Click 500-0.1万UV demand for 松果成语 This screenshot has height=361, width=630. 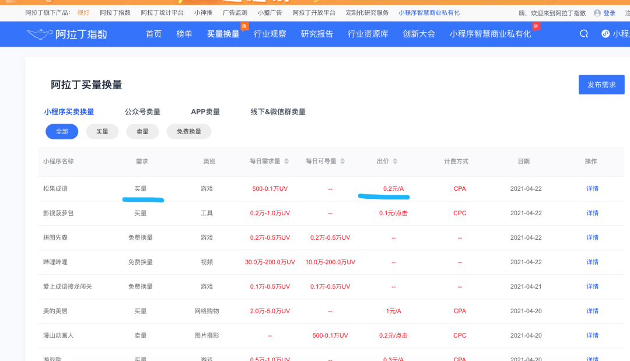pos(270,189)
